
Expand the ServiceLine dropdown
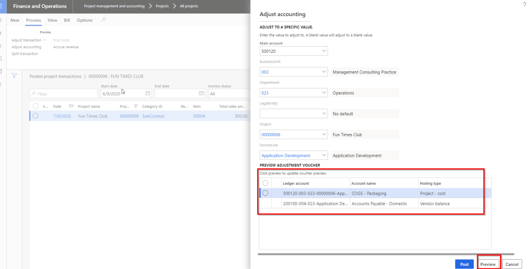click(324, 155)
